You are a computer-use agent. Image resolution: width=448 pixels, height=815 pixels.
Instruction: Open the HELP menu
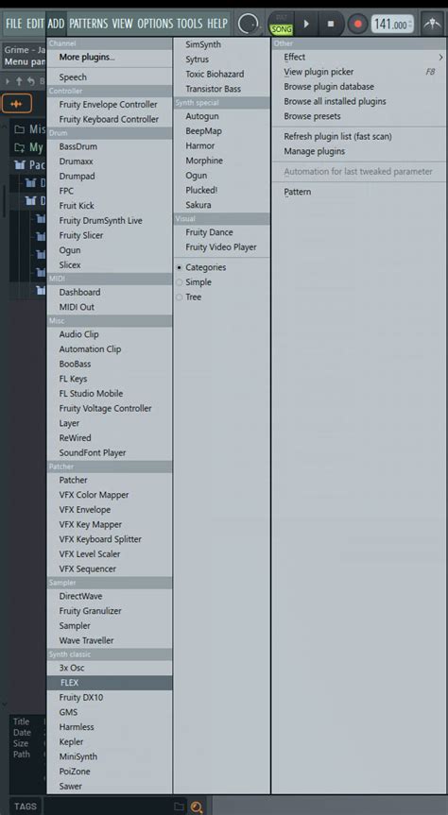(x=217, y=24)
